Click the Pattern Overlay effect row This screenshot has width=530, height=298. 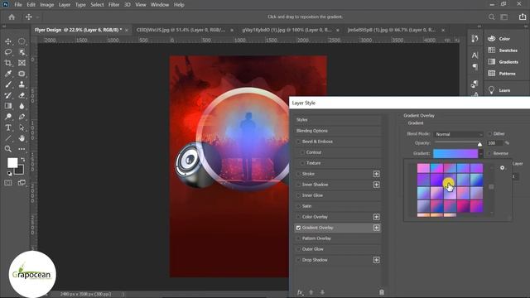[338, 238]
